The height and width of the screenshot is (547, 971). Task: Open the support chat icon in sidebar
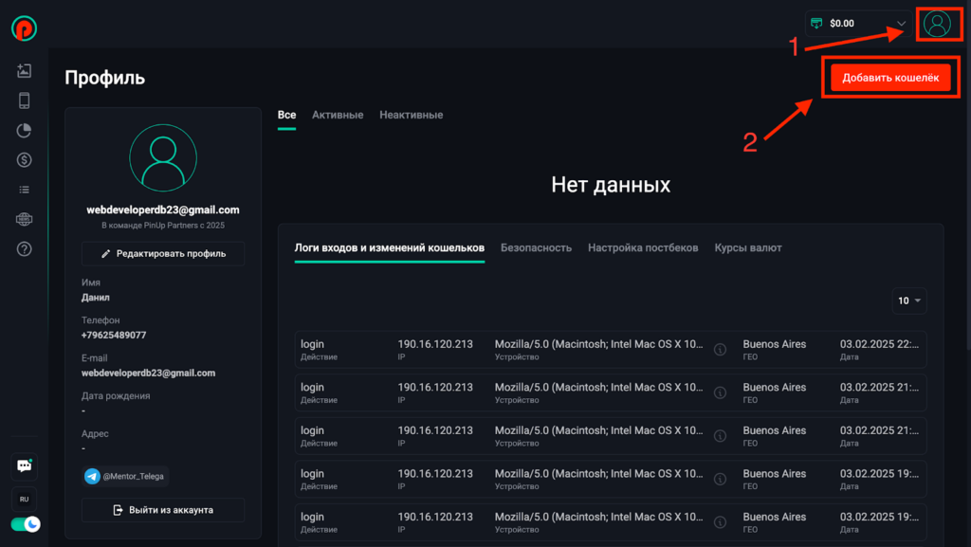[24, 465]
